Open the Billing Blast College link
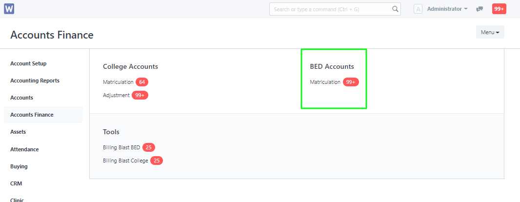Screen dimensions: 520x202 [x=125, y=161]
